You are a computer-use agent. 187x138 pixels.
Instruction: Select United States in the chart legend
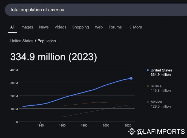pos(161,70)
